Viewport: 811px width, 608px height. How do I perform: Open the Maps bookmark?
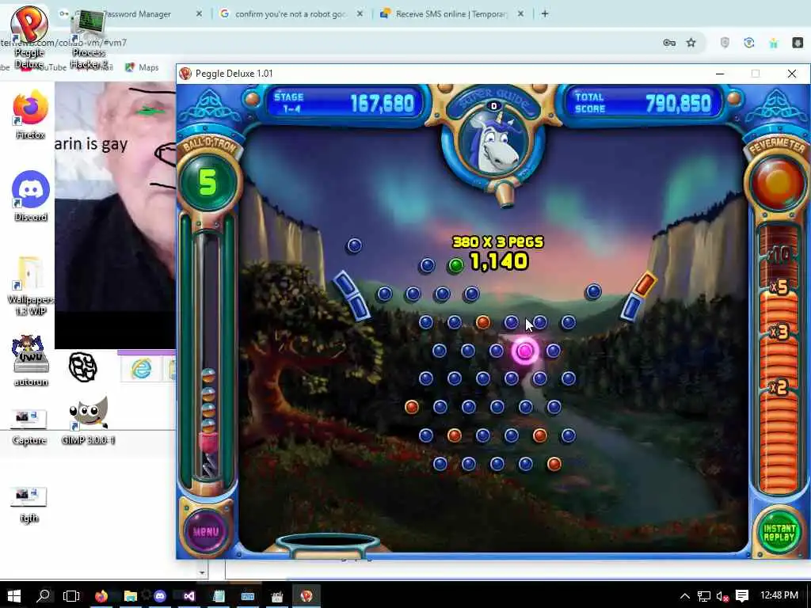pos(142,67)
